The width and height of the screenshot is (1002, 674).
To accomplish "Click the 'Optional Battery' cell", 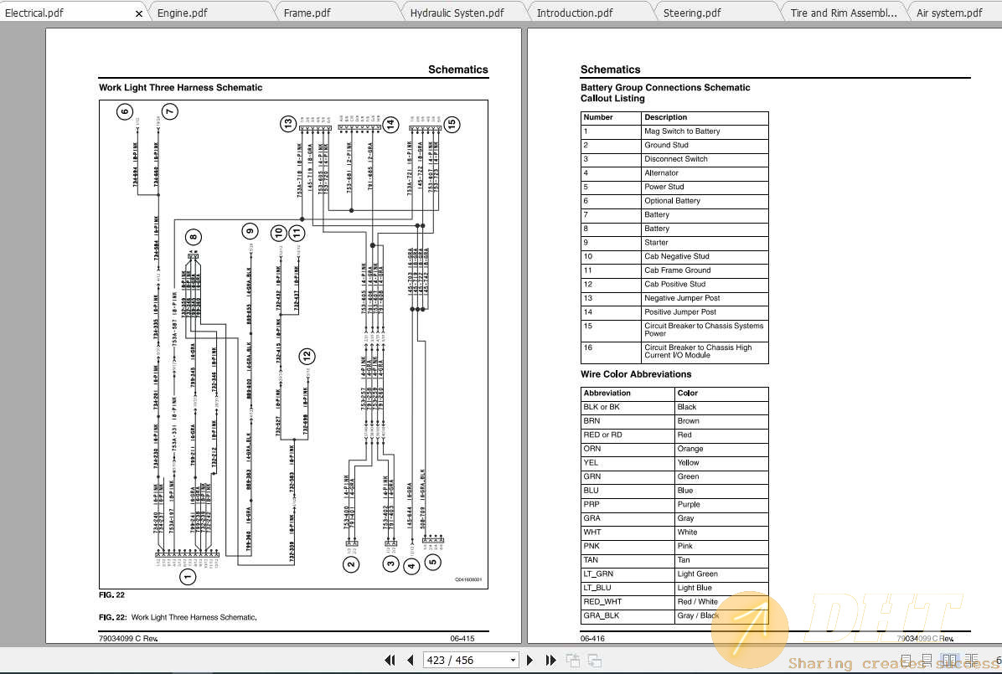I will click(x=705, y=201).
